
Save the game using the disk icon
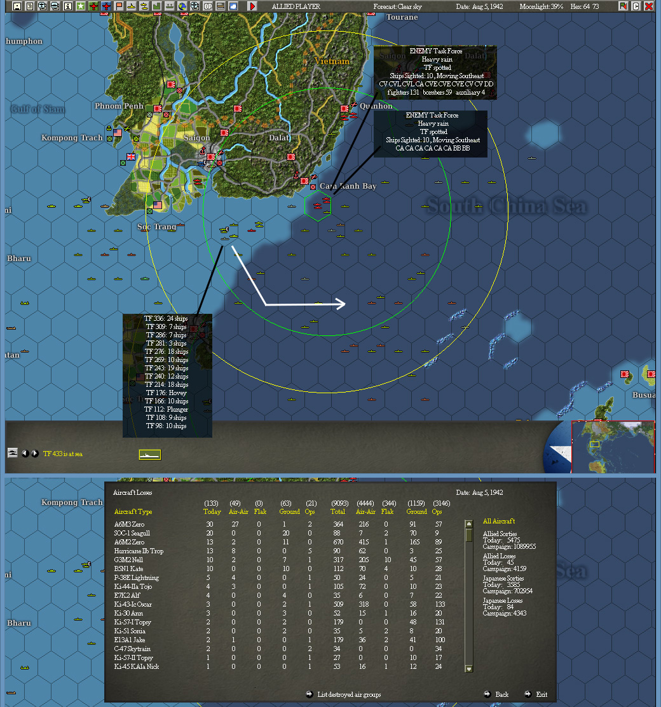[x=17, y=6]
